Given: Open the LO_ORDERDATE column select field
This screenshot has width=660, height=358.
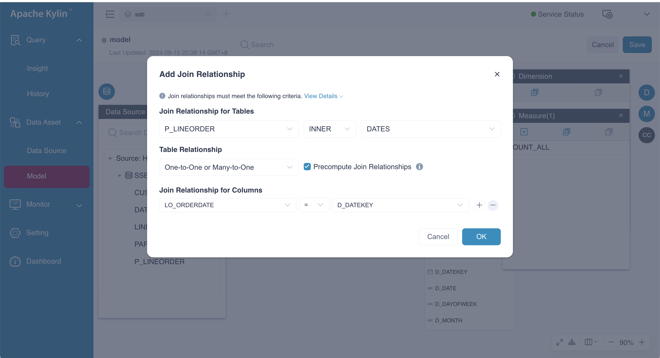Looking at the screenshot, I should coord(227,205).
